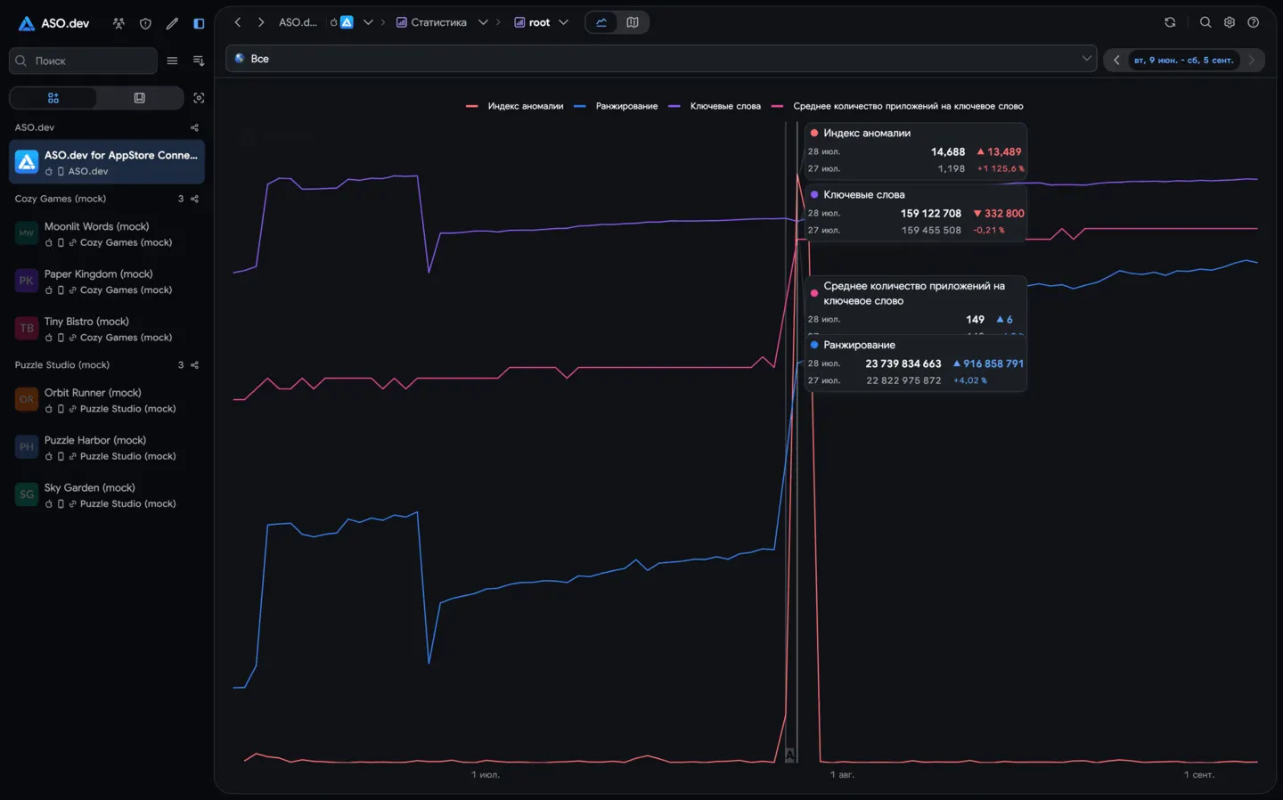Select Moonlit Words (mock) app

click(x=107, y=234)
